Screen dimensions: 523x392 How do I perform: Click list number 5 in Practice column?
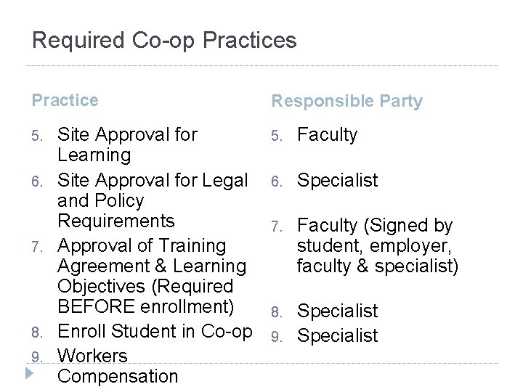37,136
